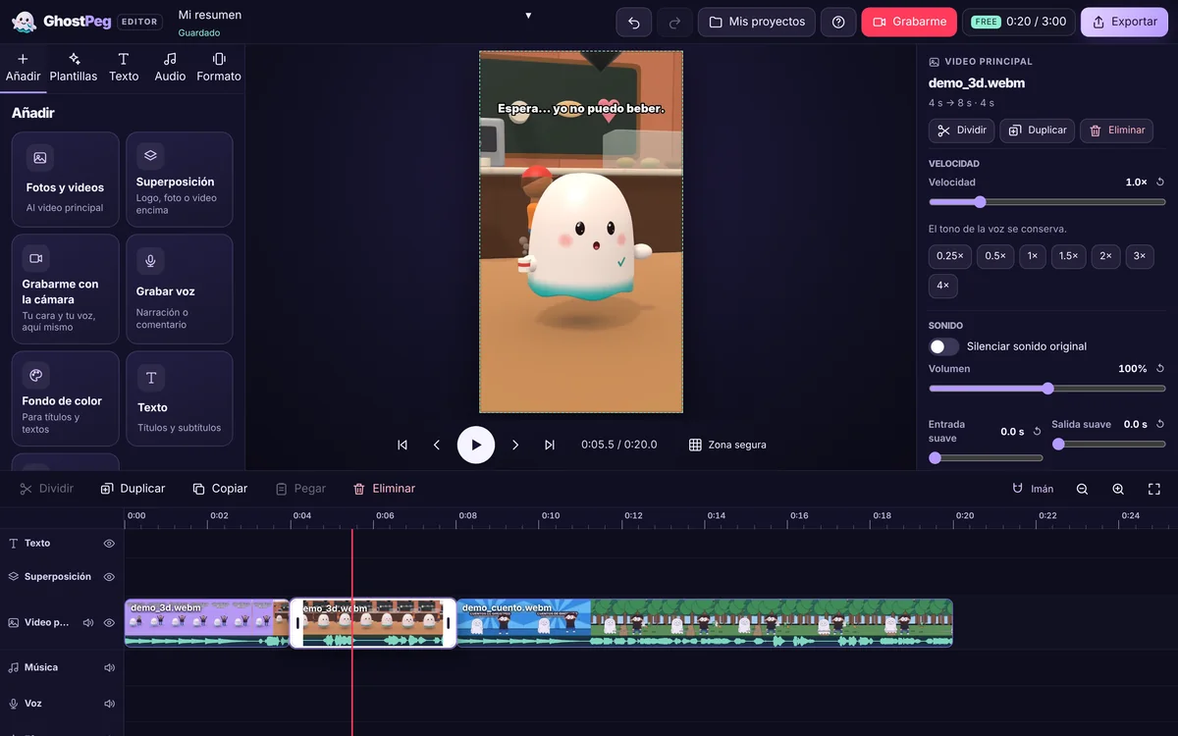Export the video with Exportar
Screen dimensions: 1178x736
tap(1124, 22)
